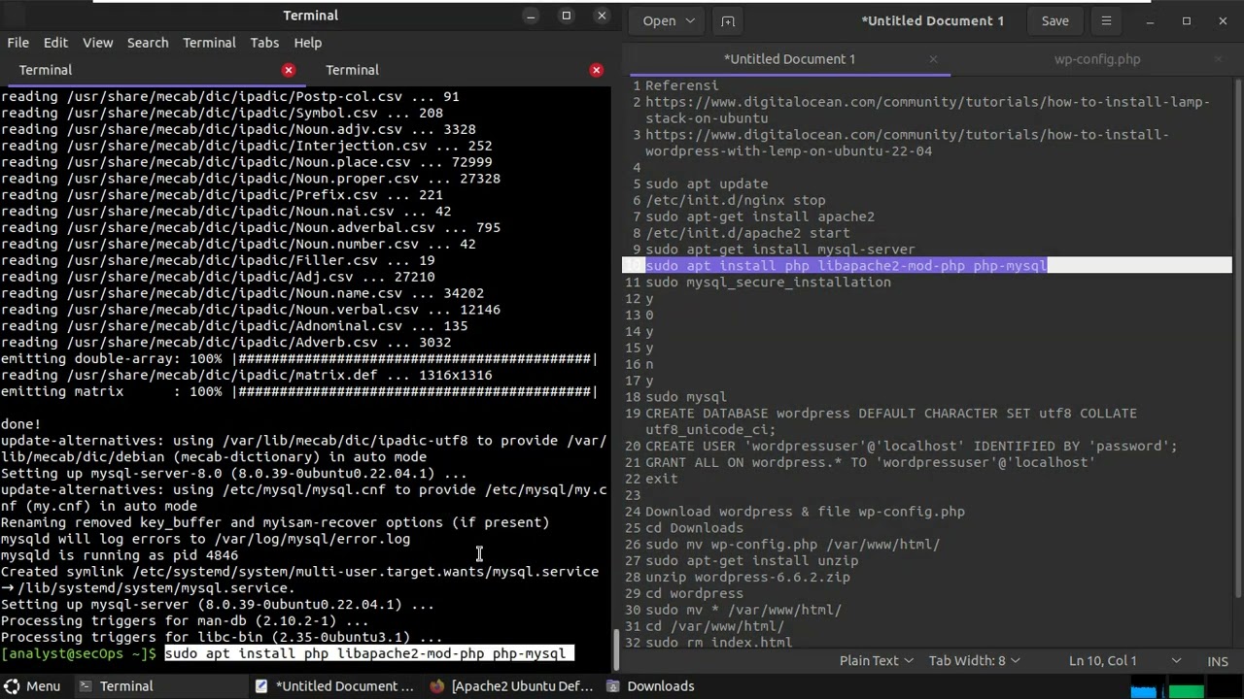
Task: Click line 5 'sudo apt update'
Action: [707, 183]
